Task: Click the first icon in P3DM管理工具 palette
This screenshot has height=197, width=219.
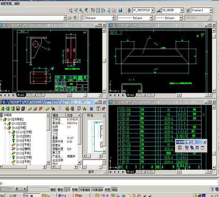Action: (x=180, y=148)
